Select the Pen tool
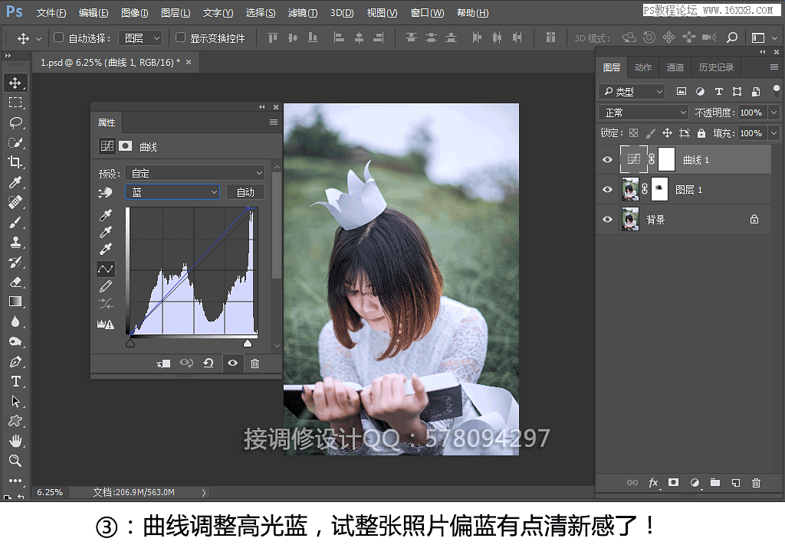 [x=15, y=361]
